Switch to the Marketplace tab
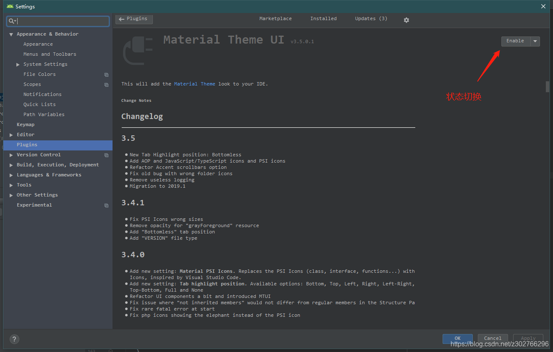This screenshot has width=553, height=352. 275,18
